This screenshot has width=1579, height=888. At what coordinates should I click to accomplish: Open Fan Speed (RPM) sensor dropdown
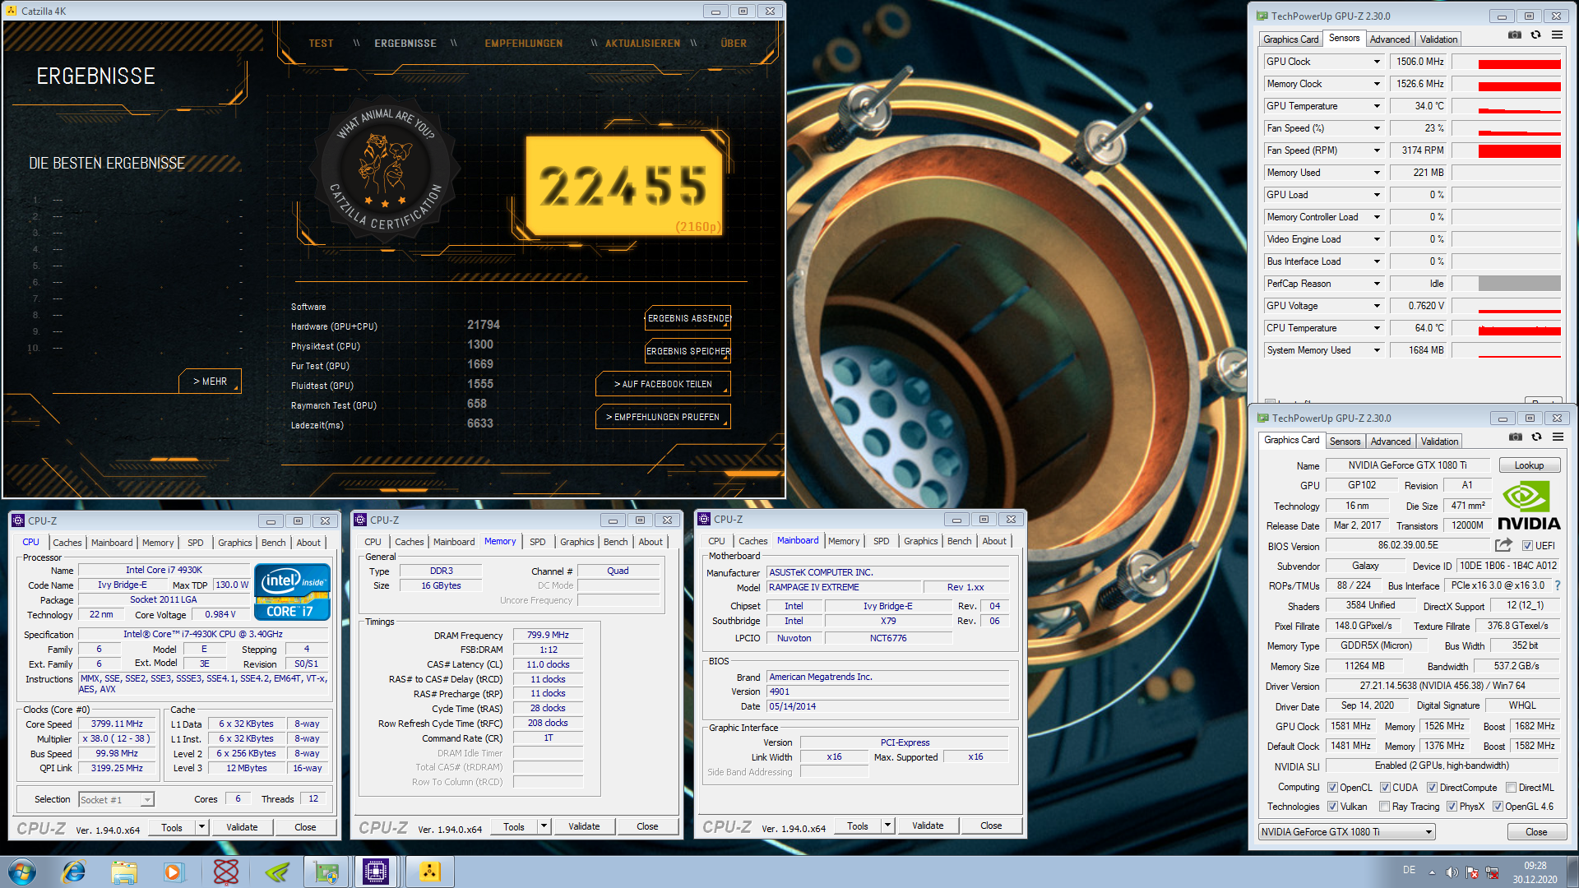click(x=1377, y=150)
